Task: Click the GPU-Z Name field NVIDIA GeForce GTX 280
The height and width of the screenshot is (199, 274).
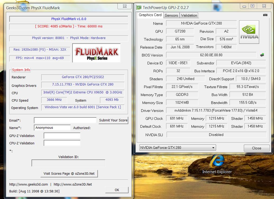Action: [201, 23]
